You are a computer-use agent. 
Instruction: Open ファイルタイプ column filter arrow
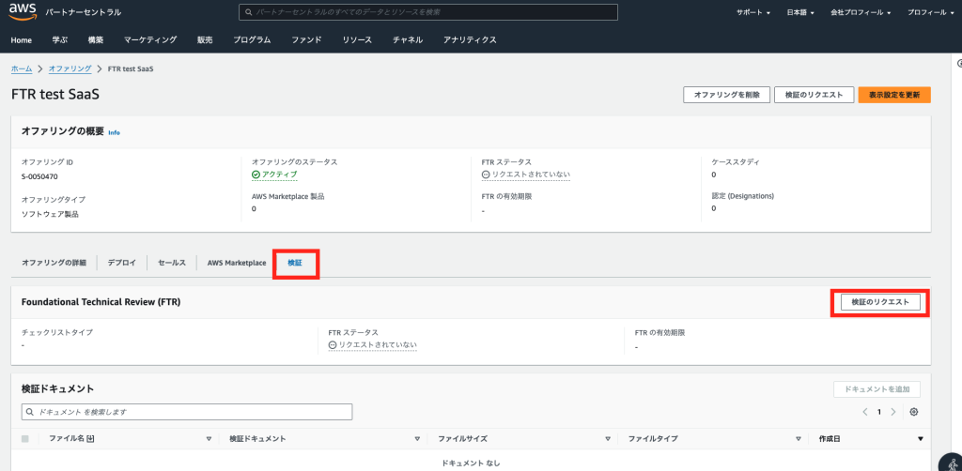click(799, 438)
